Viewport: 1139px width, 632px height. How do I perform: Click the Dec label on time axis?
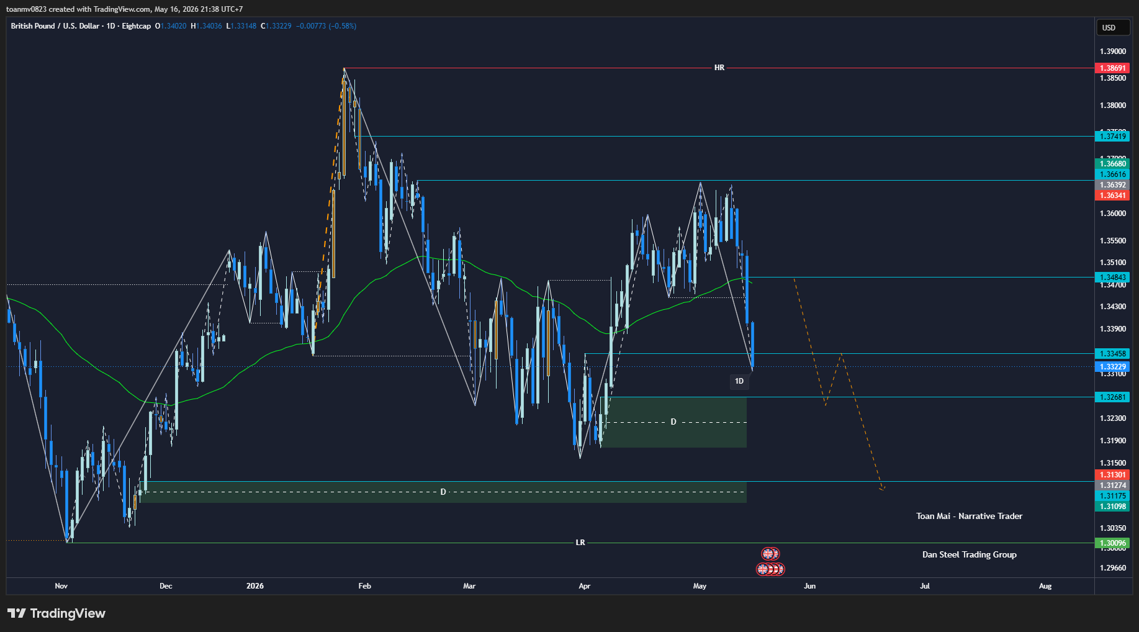pos(166,586)
